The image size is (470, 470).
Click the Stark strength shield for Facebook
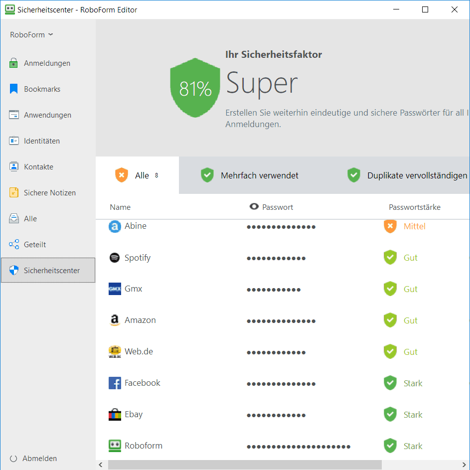click(390, 383)
